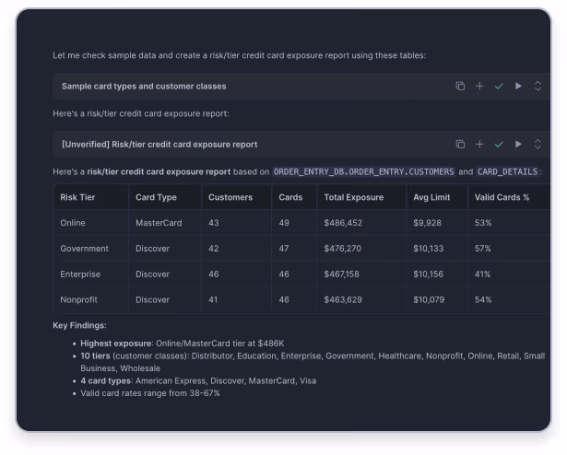Expand the Unverified risk/tier exposure report block

(537, 145)
